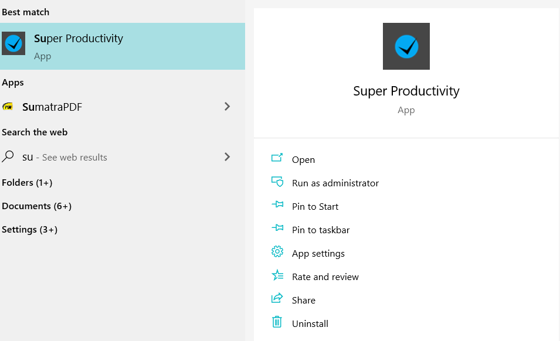This screenshot has height=341, width=560.
Task: Click the Rate and review star icon
Action: click(x=277, y=276)
